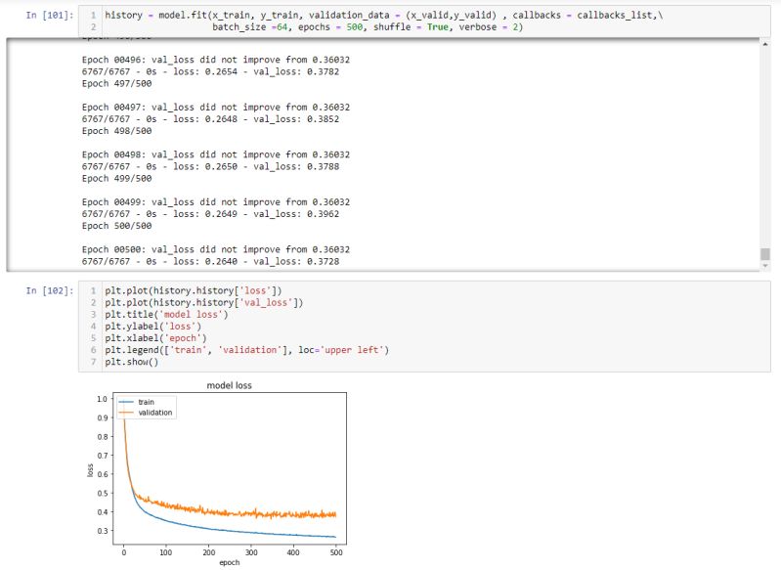781x570 pixels.
Task: Click 'shuffle = True' in code
Action: pyautogui.click(x=411, y=27)
